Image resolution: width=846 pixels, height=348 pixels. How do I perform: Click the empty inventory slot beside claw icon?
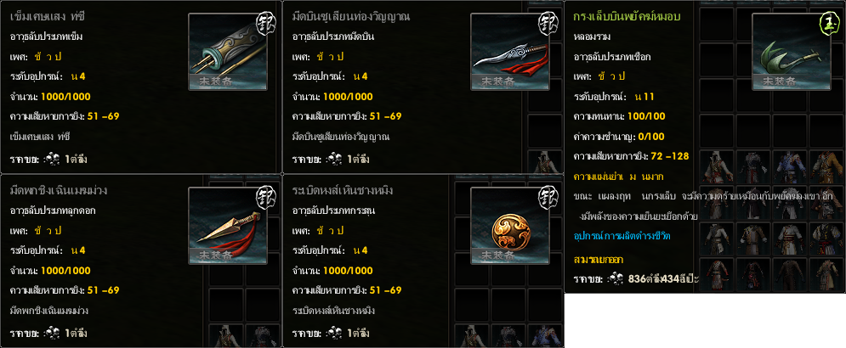click(x=717, y=59)
